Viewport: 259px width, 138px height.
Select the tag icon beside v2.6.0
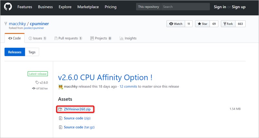[37, 82]
